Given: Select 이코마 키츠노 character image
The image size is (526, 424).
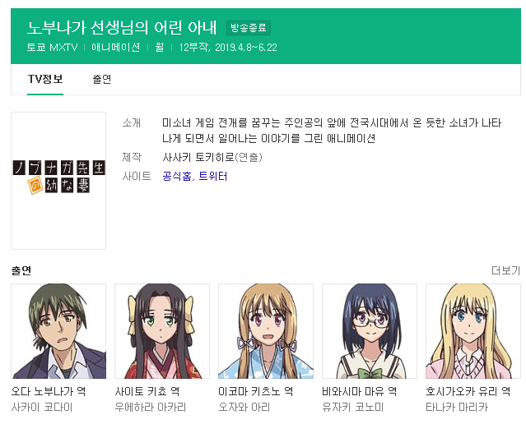Looking at the screenshot, I should pyautogui.click(x=266, y=331).
